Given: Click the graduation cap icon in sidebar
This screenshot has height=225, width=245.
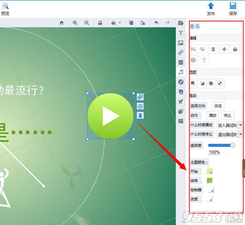Looking at the screenshot, I should point(181,92).
